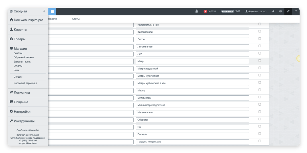
Task: Click the Мегапаскали name input field
Action: 192,112
